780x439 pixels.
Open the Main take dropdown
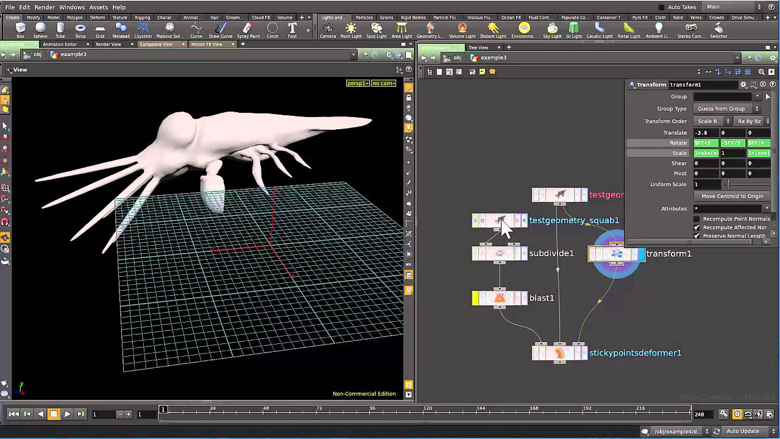coord(733,7)
